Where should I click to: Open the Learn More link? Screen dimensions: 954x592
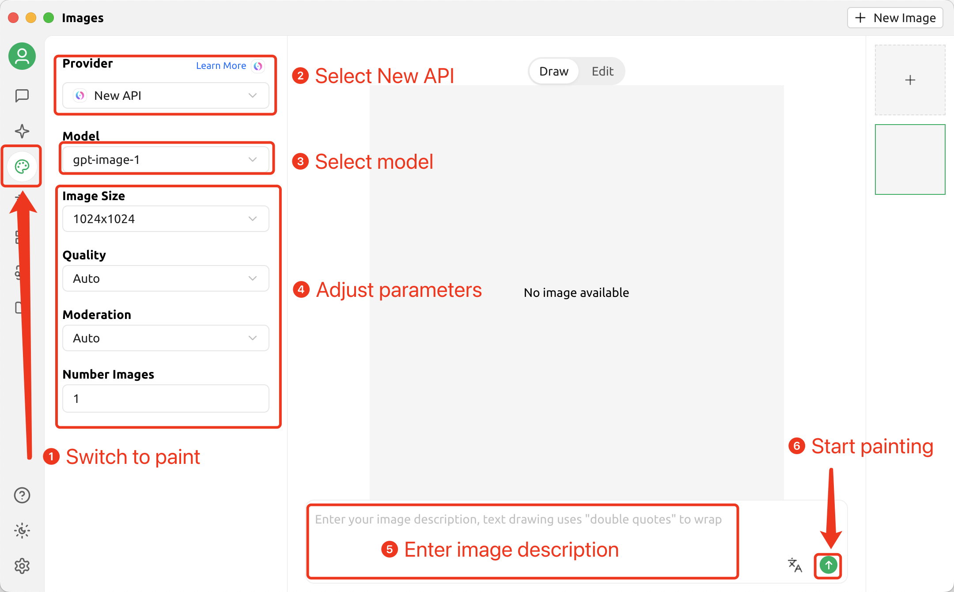tap(221, 66)
